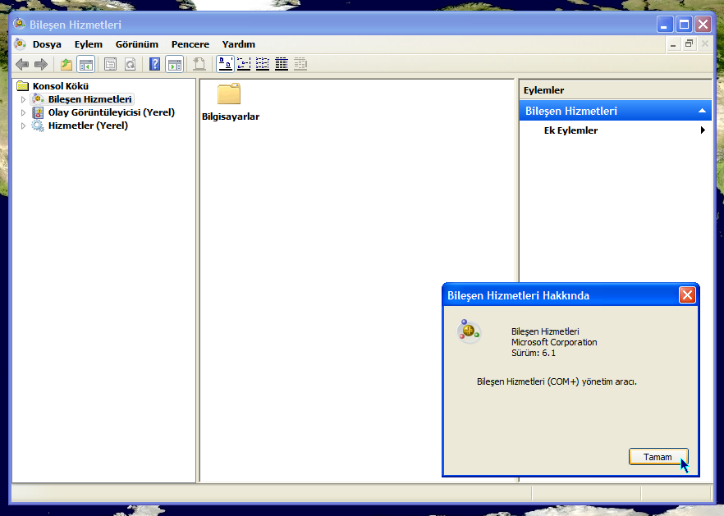Click the Up One Level folder icon
Viewport: 724px width, 516px height.
coord(66,64)
